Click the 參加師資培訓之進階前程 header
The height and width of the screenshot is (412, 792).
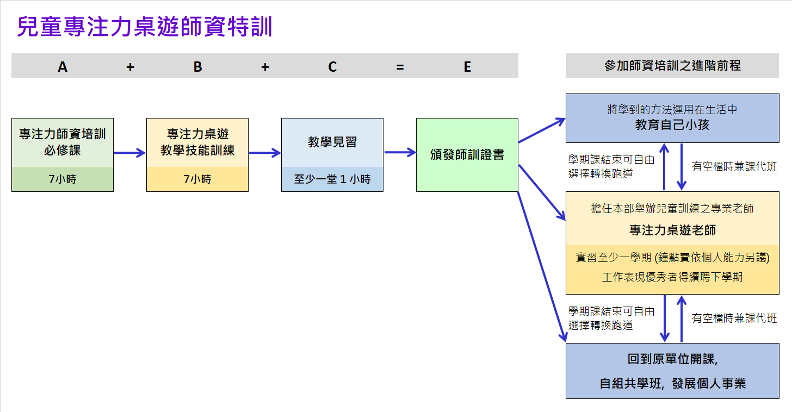point(672,66)
